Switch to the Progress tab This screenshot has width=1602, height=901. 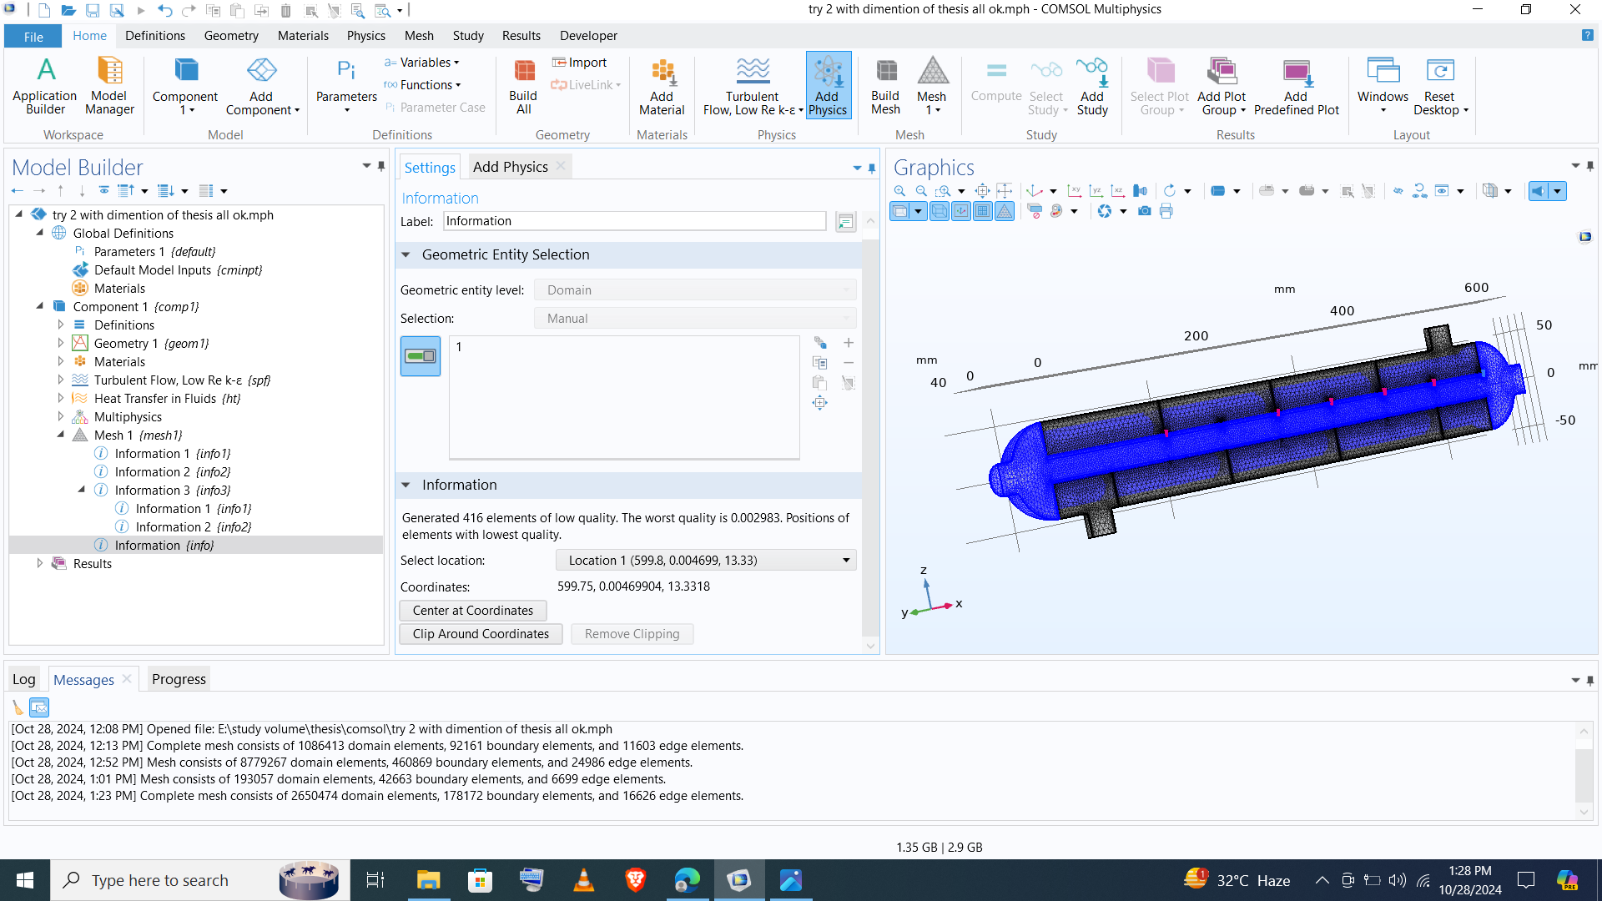pyautogui.click(x=179, y=679)
